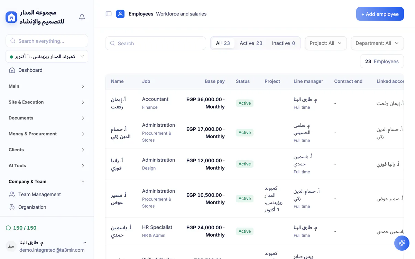The height and width of the screenshot is (259, 415).
Task: Click the EGP 24,000.00 base pay
Action: point(205,231)
